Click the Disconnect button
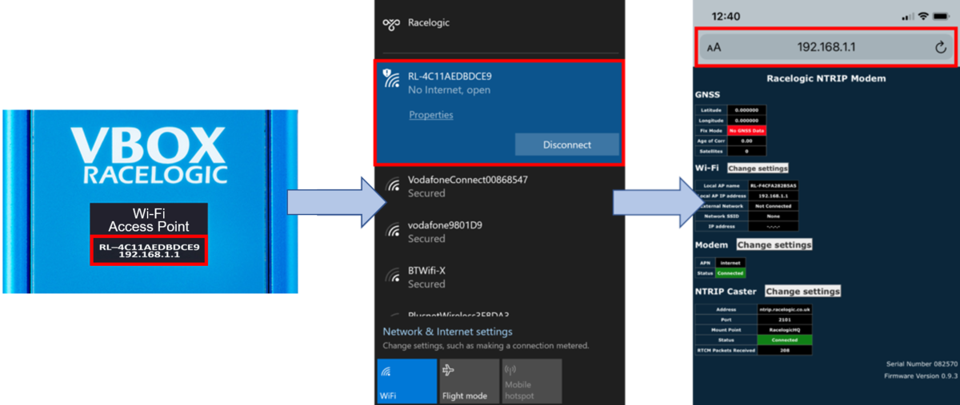The height and width of the screenshot is (405, 960). [x=567, y=145]
